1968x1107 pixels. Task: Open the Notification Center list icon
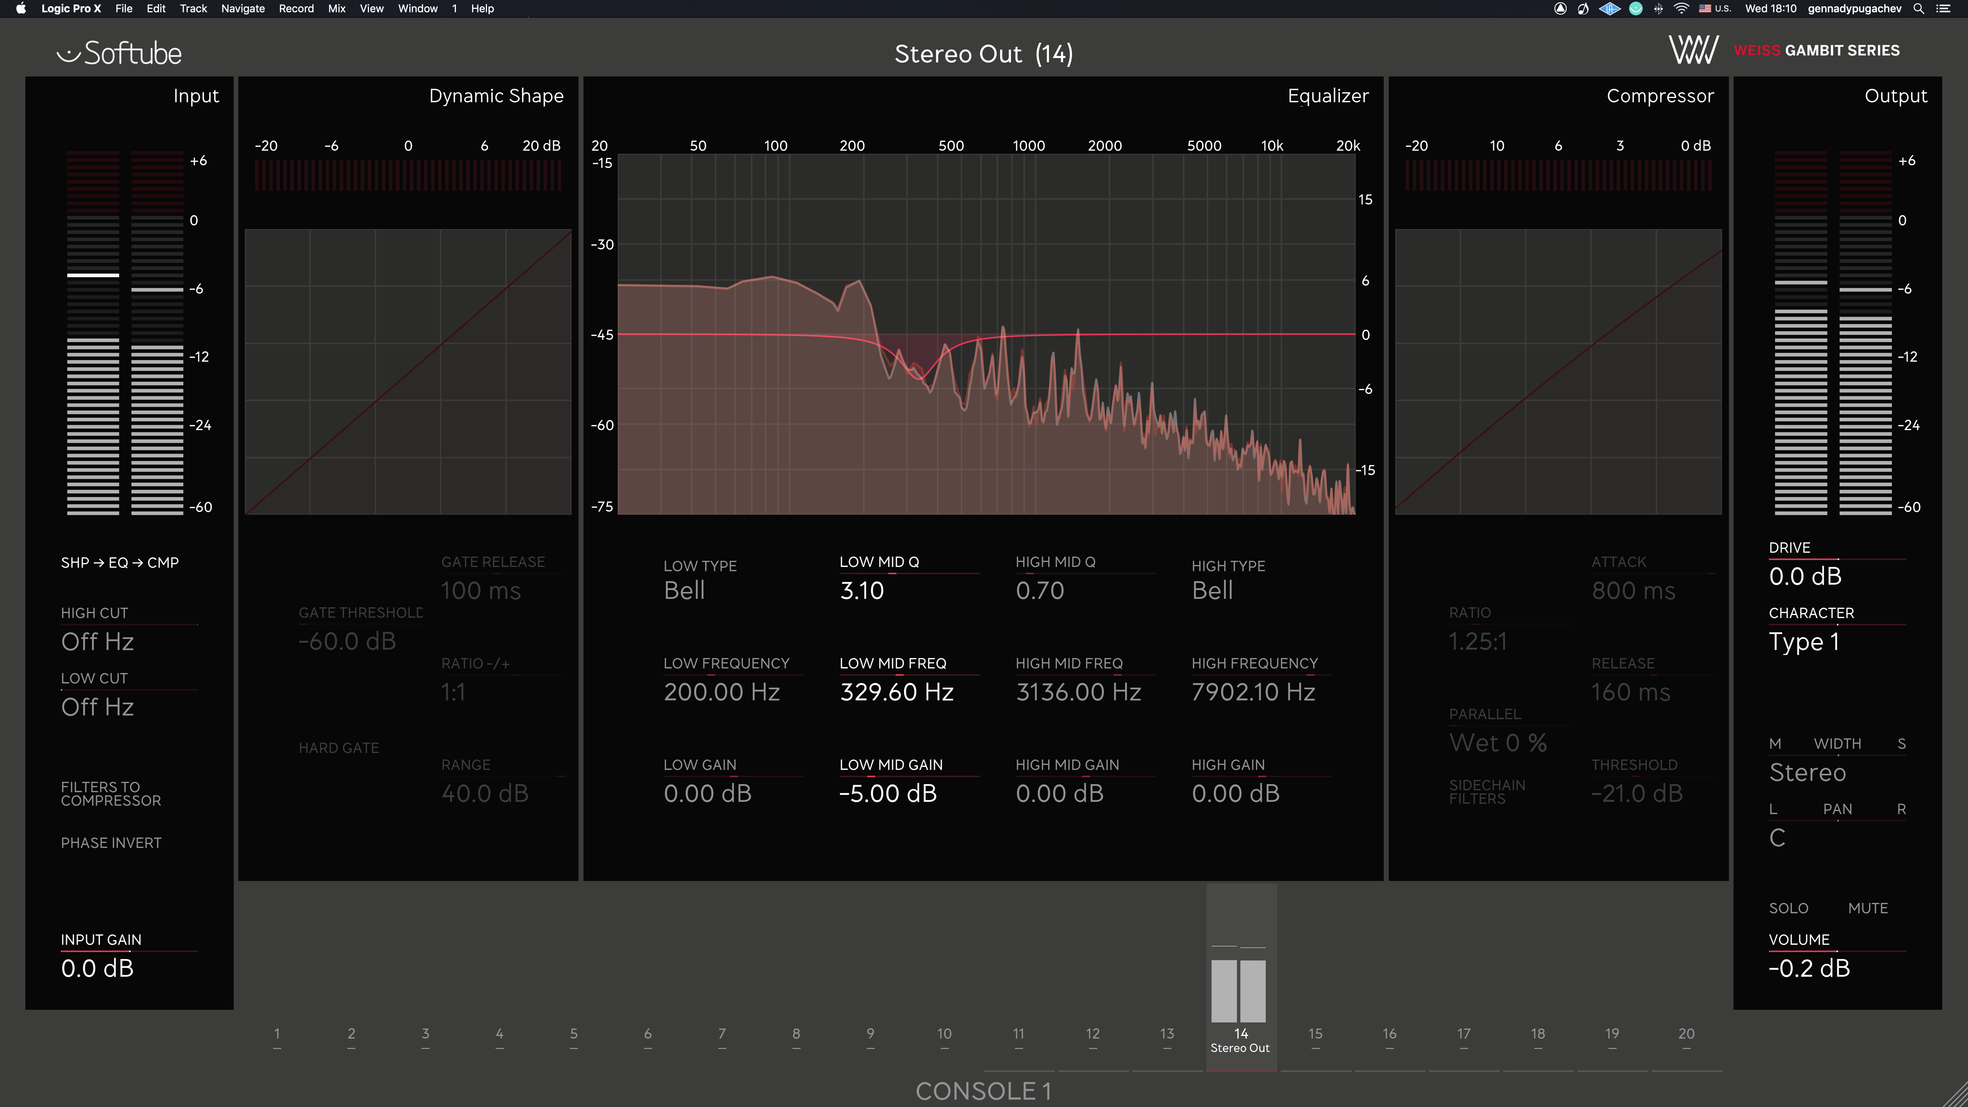[x=1943, y=8]
